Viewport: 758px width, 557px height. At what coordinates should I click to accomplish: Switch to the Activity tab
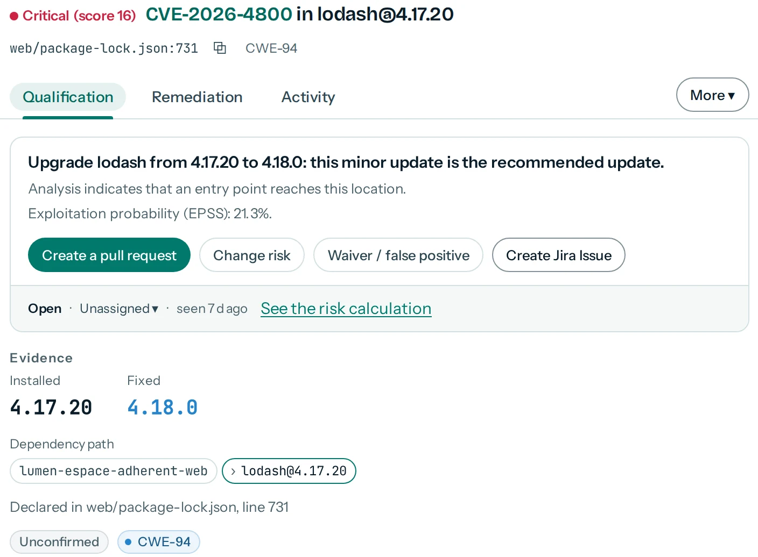point(308,97)
